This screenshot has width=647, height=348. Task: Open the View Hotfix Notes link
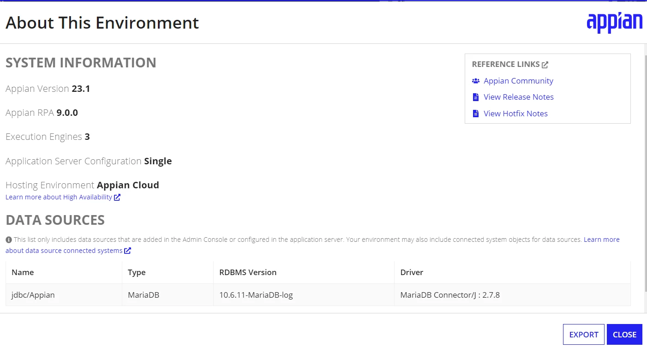[x=515, y=114]
